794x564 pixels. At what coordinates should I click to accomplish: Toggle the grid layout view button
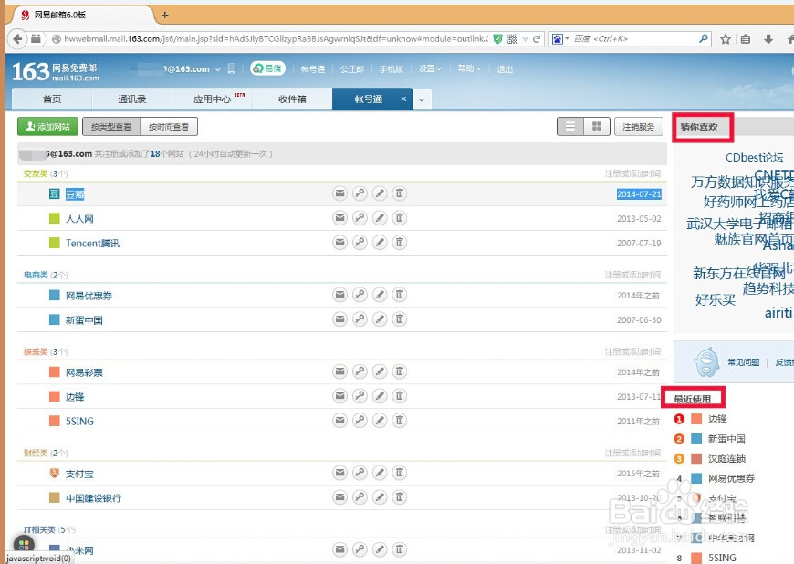point(597,127)
